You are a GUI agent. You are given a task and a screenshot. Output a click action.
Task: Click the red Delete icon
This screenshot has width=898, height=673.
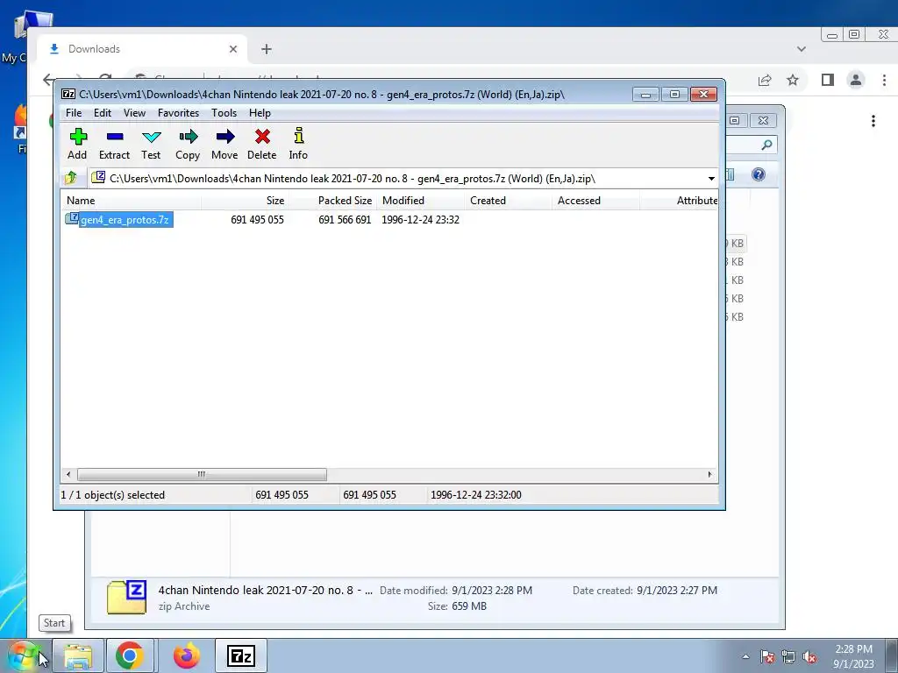pos(262,136)
